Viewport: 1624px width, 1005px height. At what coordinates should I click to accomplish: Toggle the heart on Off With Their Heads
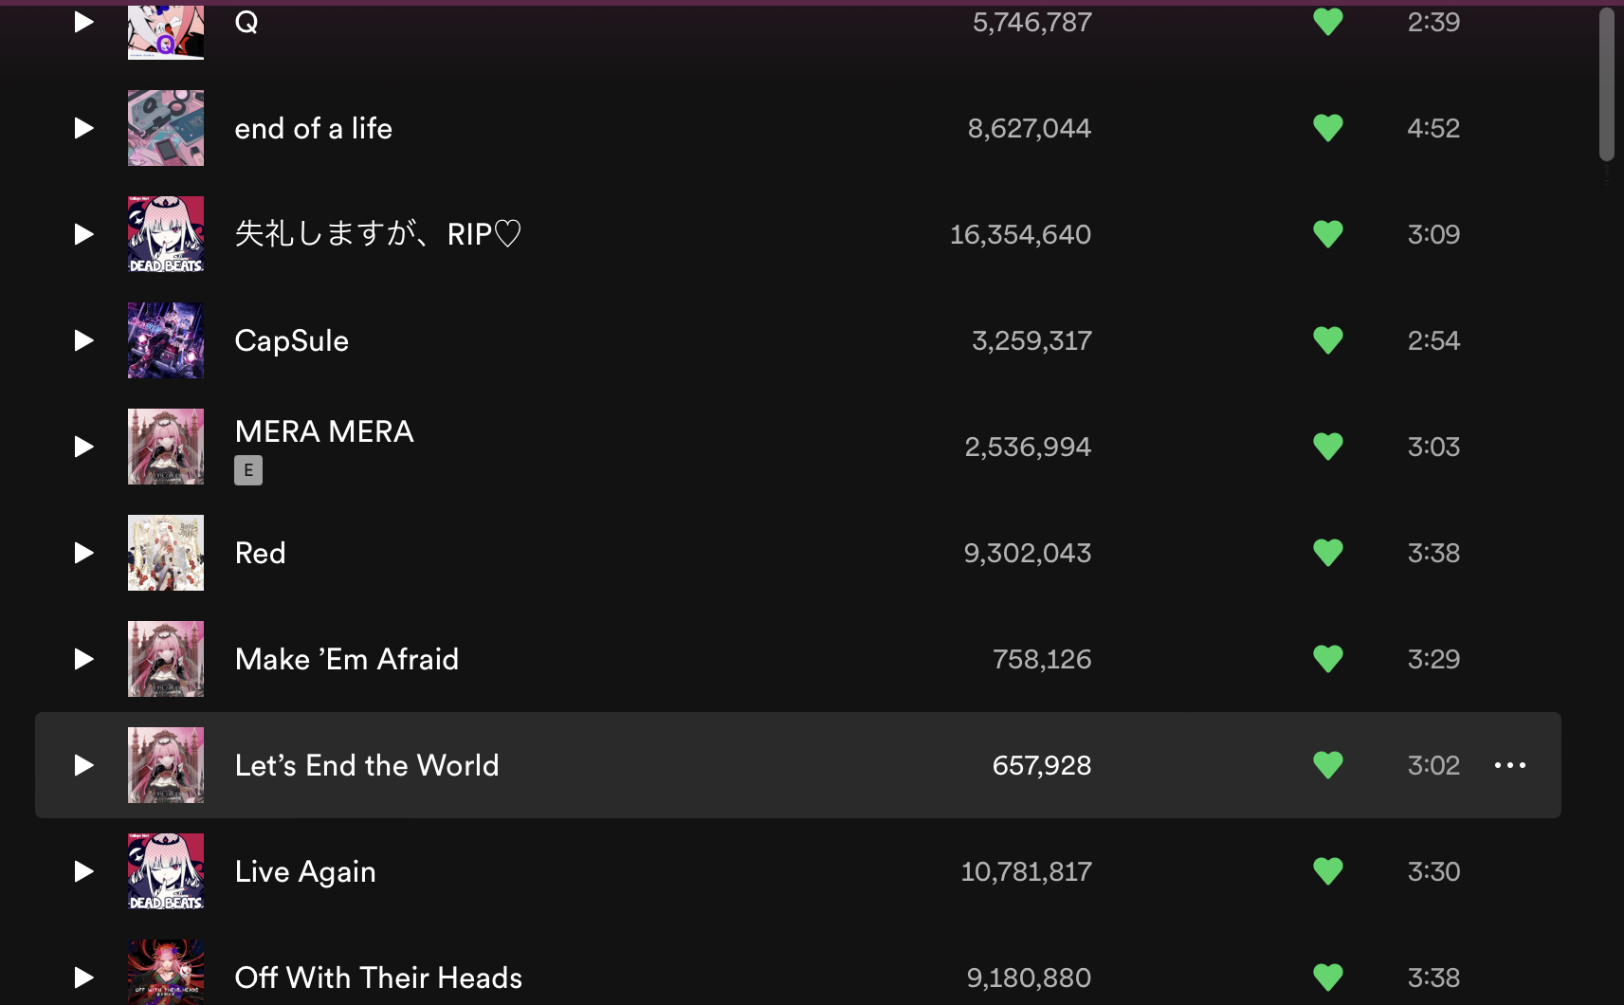pos(1328,978)
